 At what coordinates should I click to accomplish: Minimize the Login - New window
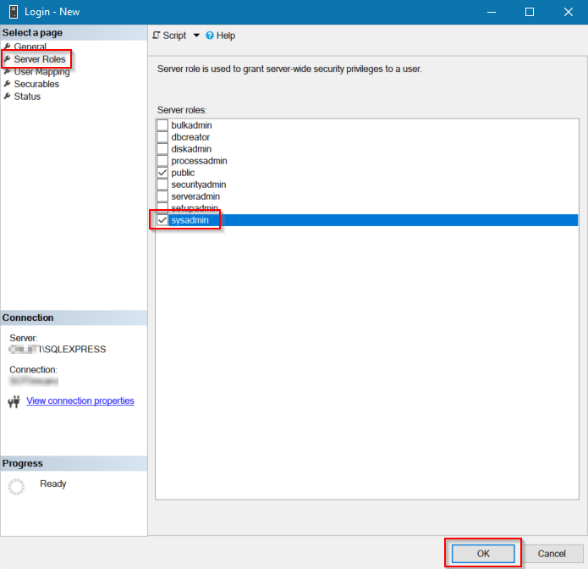pyautogui.click(x=492, y=12)
